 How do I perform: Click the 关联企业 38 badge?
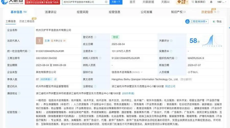58,40
